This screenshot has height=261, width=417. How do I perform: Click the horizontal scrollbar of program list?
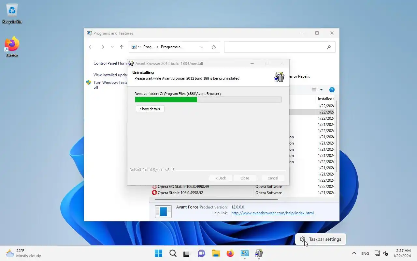[x=216, y=199]
